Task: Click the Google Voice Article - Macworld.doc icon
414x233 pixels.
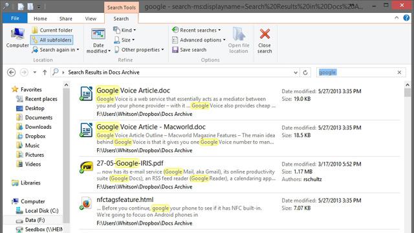Action: click(86, 130)
